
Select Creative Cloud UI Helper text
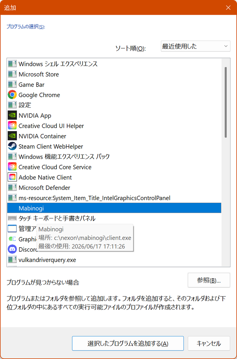[x=51, y=126]
